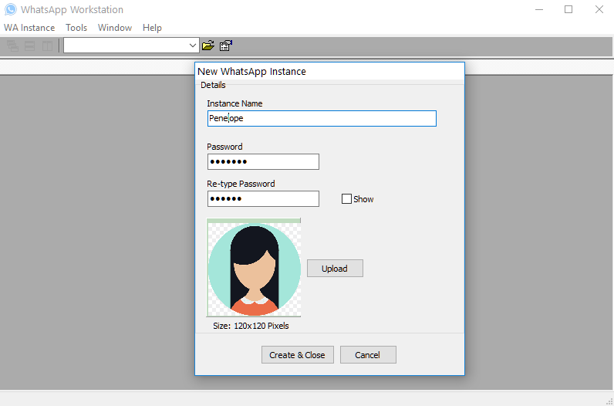The width and height of the screenshot is (614, 406).
Task: Click the cascade windows toolbar icon
Action: [x=12, y=46]
